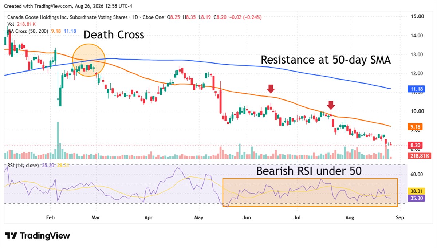Select the RSI (14, close) indicator legend
This screenshot has width=437, height=248.
(23, 166)
